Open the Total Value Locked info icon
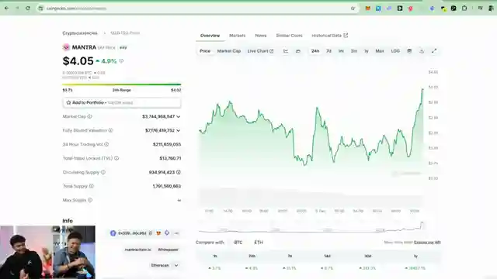This screenshot has height=279, width=497. (116, 158)
